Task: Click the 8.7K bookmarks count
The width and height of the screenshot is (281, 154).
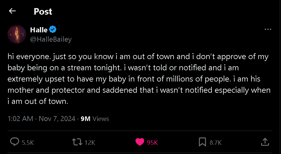Action: 216,142
